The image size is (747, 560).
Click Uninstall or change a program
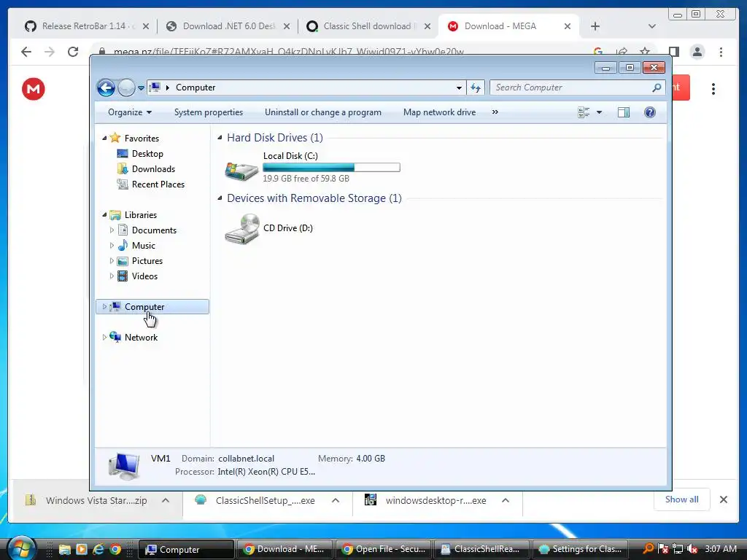point(323,112)
